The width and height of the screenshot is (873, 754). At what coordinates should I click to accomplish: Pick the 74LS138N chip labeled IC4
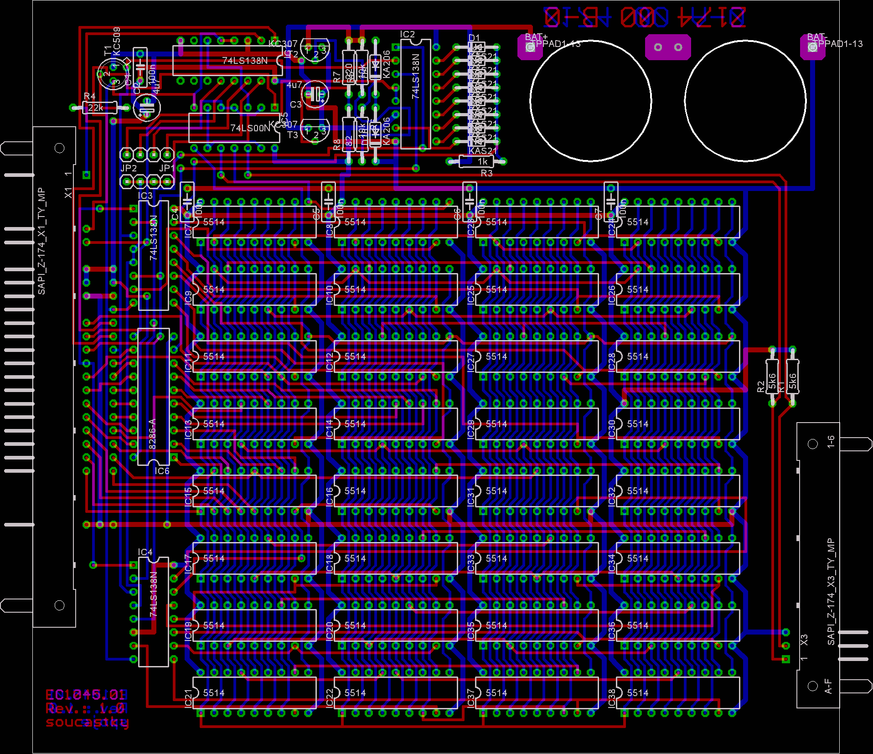pyautogui.click(x=154, y=612)
